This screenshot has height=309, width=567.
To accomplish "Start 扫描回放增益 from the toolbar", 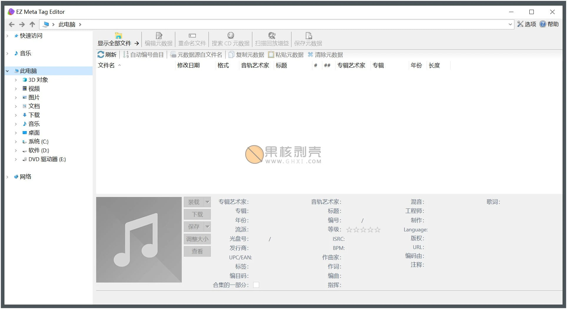I will [x=271, y=39].
